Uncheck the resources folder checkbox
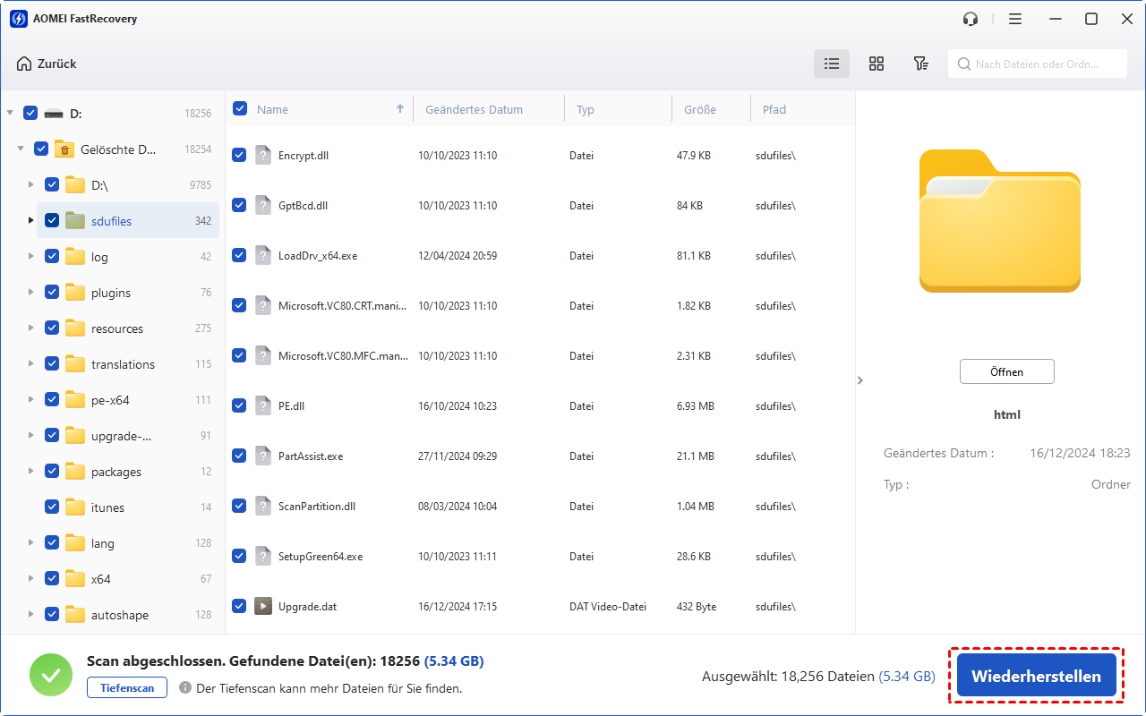Image resolution: width=1146 pixels, height=716 pixels. (x=52, y=328)
